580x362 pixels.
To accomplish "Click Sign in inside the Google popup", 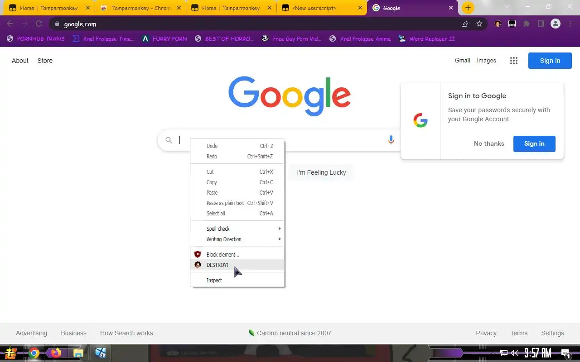I will point(534,143).
